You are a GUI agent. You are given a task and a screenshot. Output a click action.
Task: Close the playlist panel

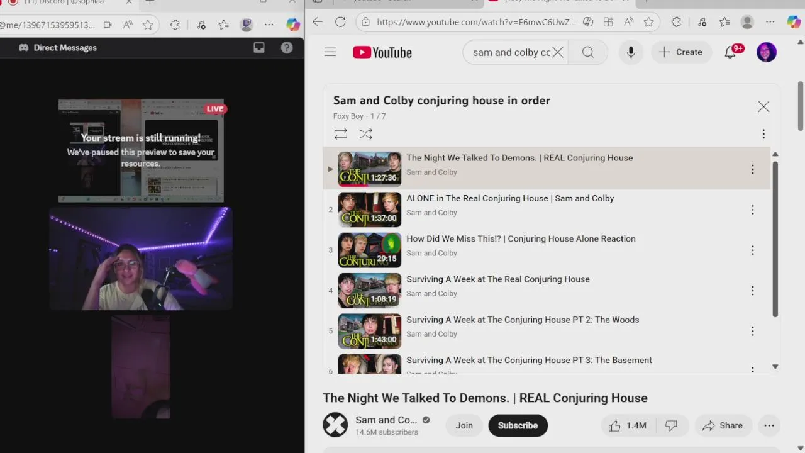[x=763, y=107]
